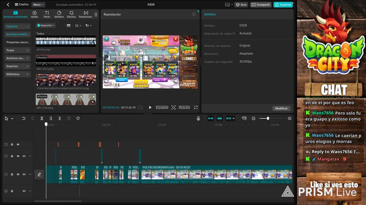Open the sort order dropdown
The width and height of the screenshot is (366, 205).
[x=78, y=25]
